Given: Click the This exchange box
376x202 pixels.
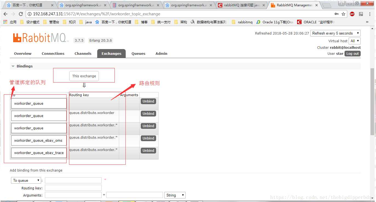Looking at the screenshot, I should coord(84,76).
